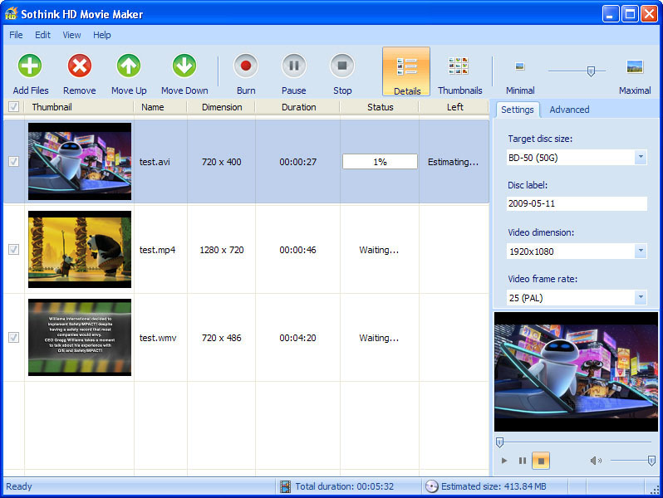Click the Name column header
Image resolution: width=663 pixels, height=498 pixels.
(x=153, y=107)
